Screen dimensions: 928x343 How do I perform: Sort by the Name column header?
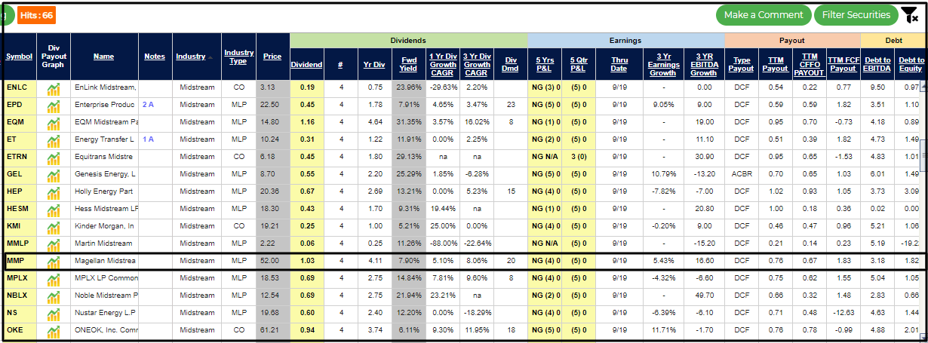[104, 57]
